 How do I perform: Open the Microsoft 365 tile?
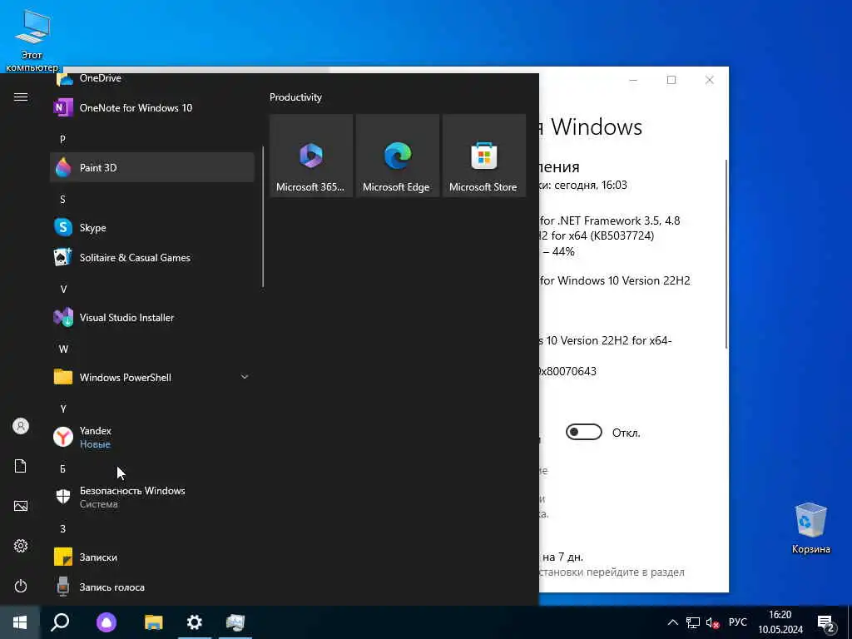311,156
